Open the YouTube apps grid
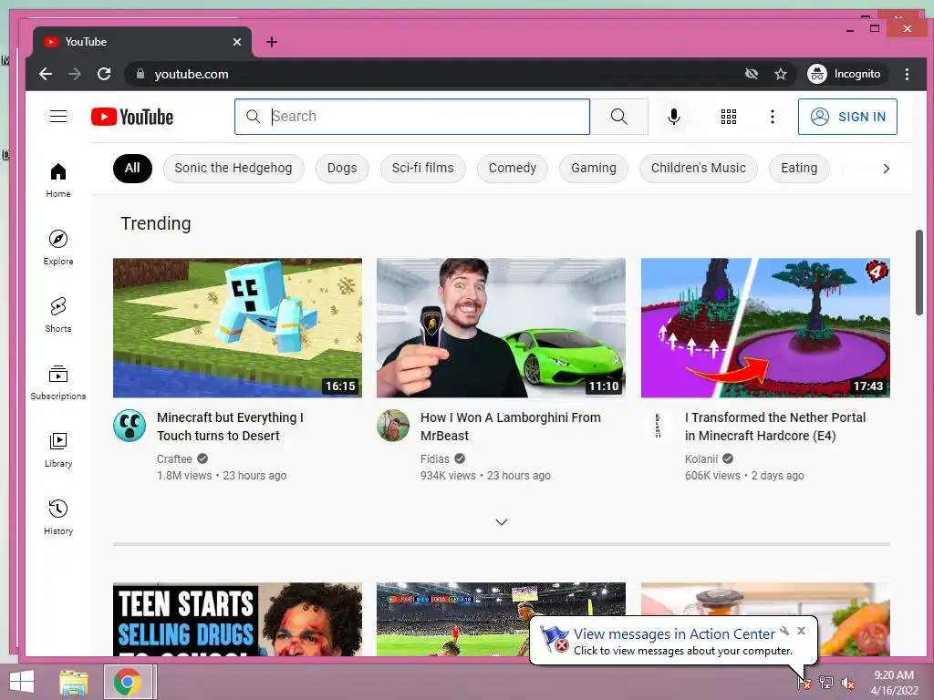934x700 pixels. click(x=729, y=117)
